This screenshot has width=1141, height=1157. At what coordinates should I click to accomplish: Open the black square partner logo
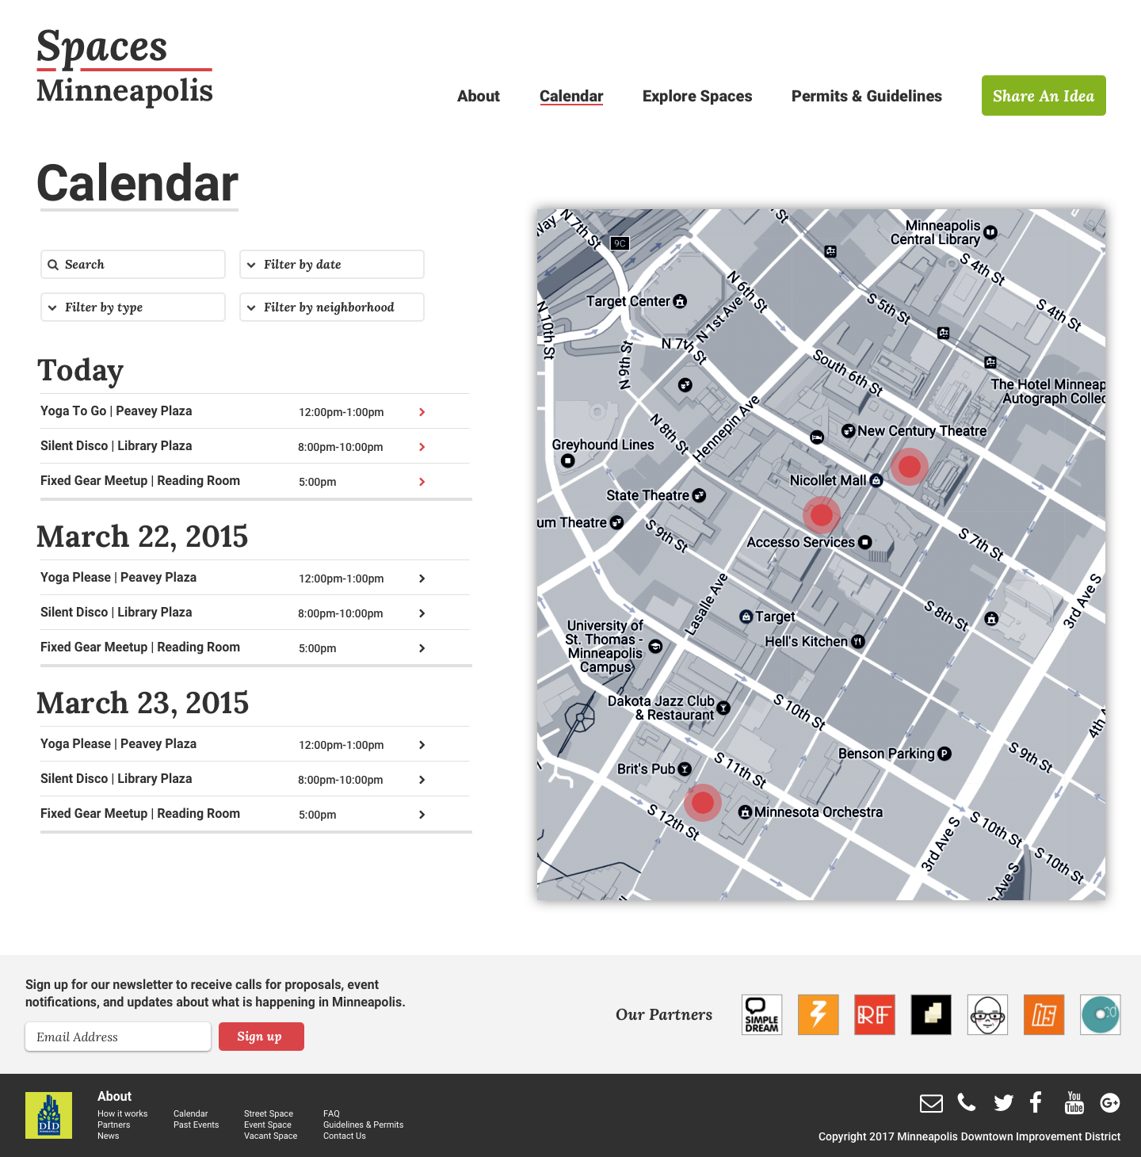931,1014
